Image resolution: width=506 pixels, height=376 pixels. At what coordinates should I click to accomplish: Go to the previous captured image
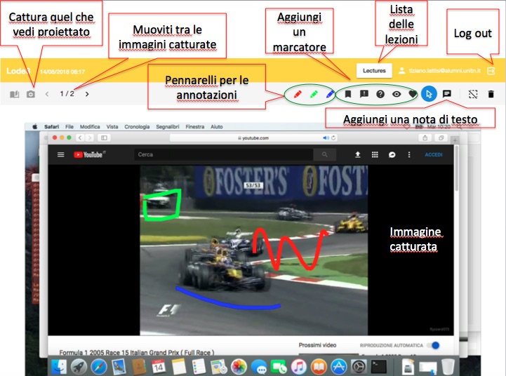(x=47, y=94)
